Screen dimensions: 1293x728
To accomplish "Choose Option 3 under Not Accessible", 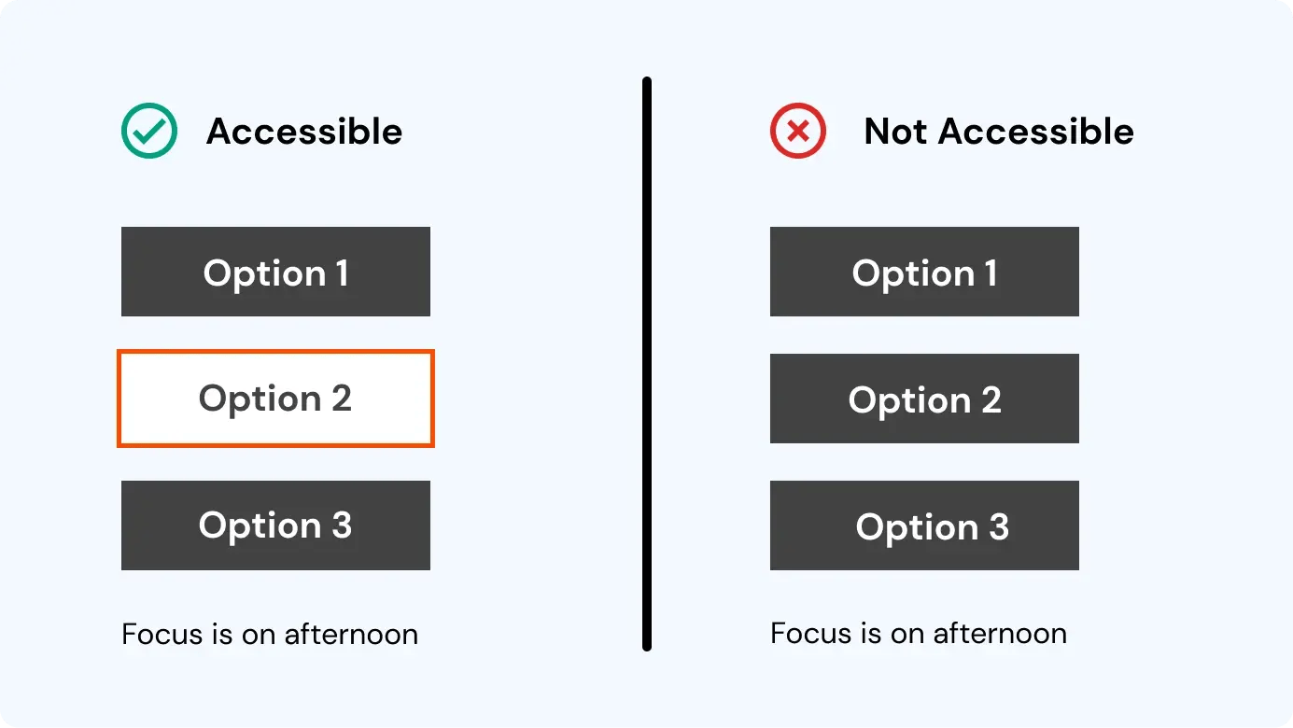I will click(924, 525).
